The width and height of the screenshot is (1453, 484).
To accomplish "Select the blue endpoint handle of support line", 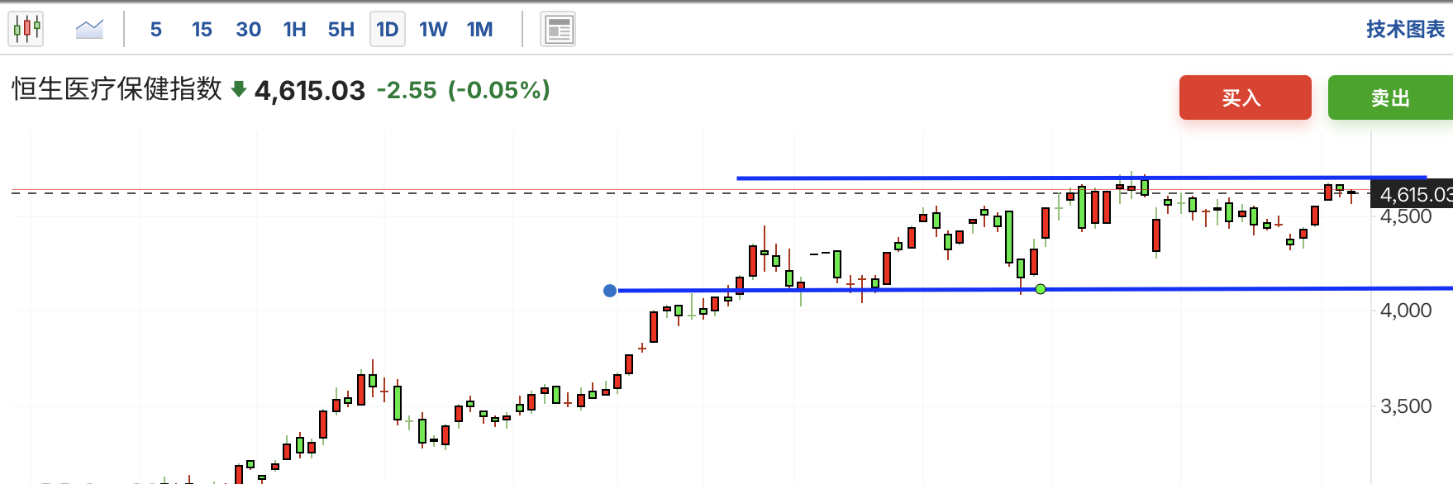I will click(610, 291).
